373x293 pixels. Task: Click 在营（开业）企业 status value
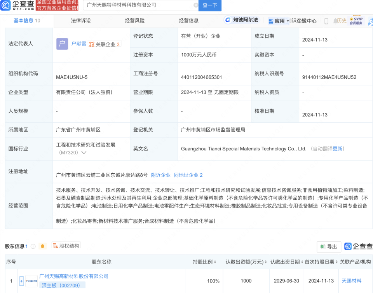(201, 36)
